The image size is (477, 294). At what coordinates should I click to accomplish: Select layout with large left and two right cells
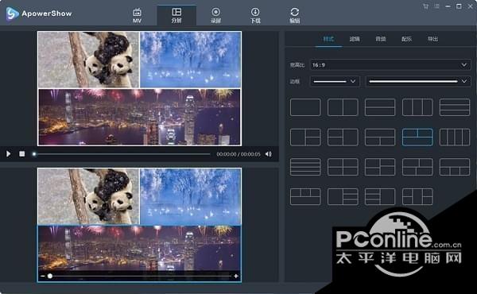tap(305, 137)
